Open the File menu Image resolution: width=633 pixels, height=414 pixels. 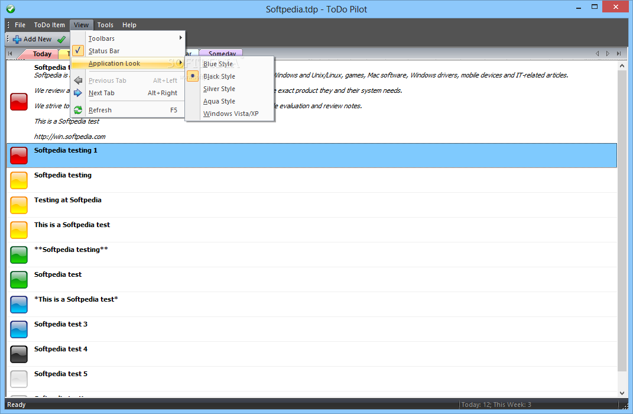(x=20, y=25)
